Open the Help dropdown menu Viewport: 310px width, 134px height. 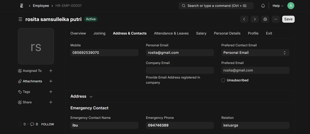coord(278,6)
